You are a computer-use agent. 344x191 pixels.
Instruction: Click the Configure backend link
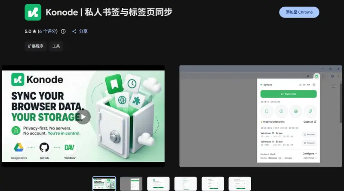(x=310, y=154)
